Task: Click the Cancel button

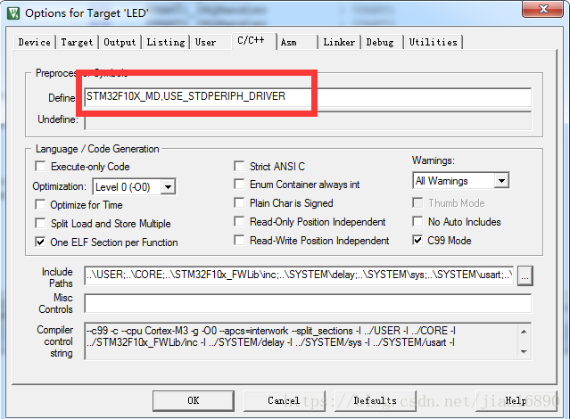Action: point(284,401)
